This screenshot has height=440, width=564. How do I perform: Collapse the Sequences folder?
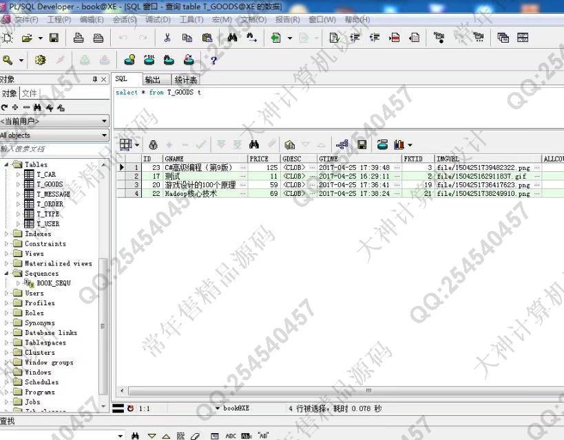click(6, 274)
